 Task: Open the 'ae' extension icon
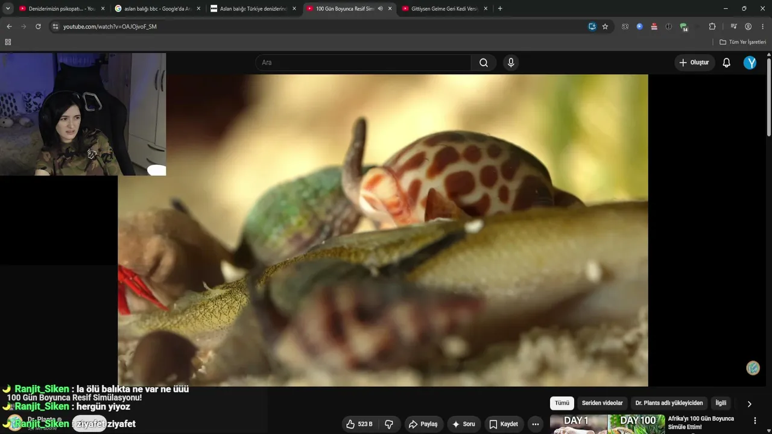pos(625,27)
